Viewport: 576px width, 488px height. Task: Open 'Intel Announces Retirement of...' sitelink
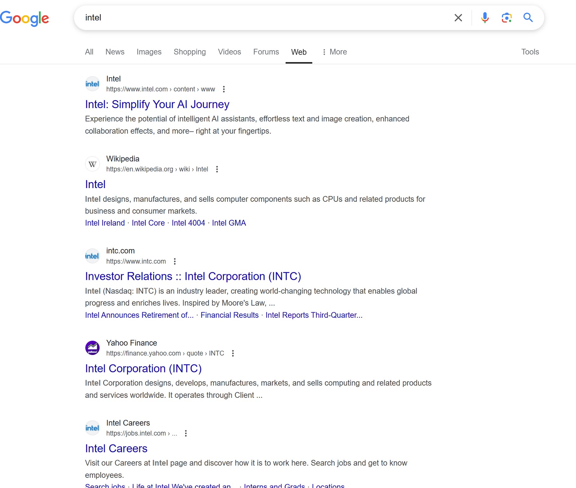click(x=139, y=315)
